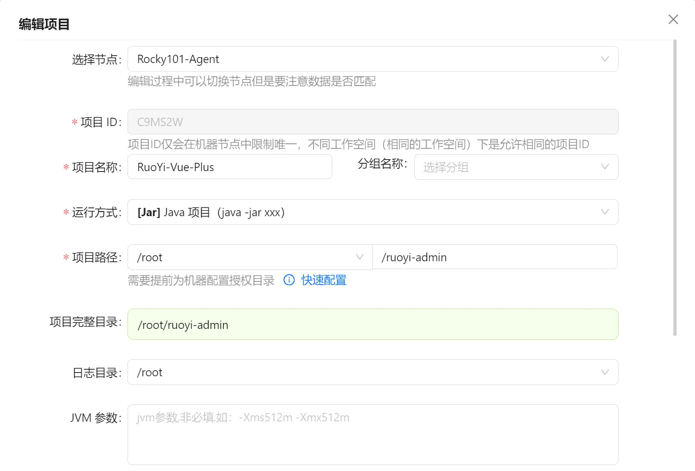Click the info circle icon beside 快速配置
Screen dimensions: 695x471
(289, 280)
